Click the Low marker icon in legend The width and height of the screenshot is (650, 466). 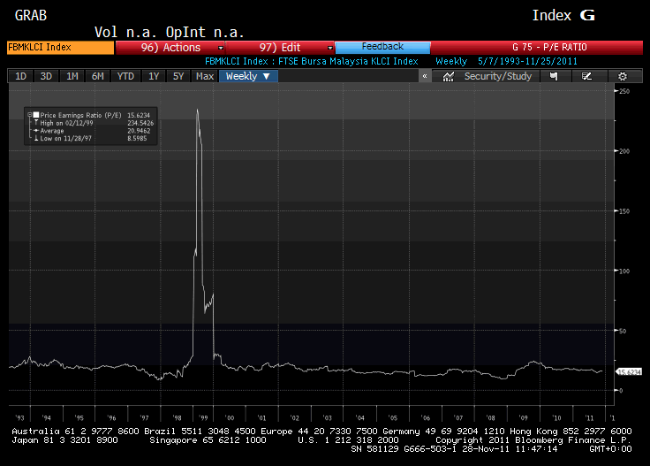coord(36,138)
